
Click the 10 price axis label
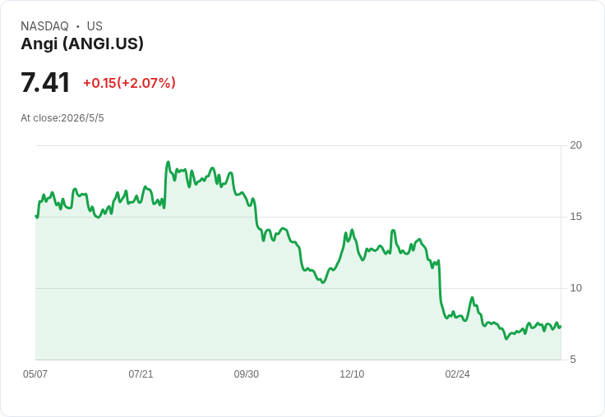[575, 288]
